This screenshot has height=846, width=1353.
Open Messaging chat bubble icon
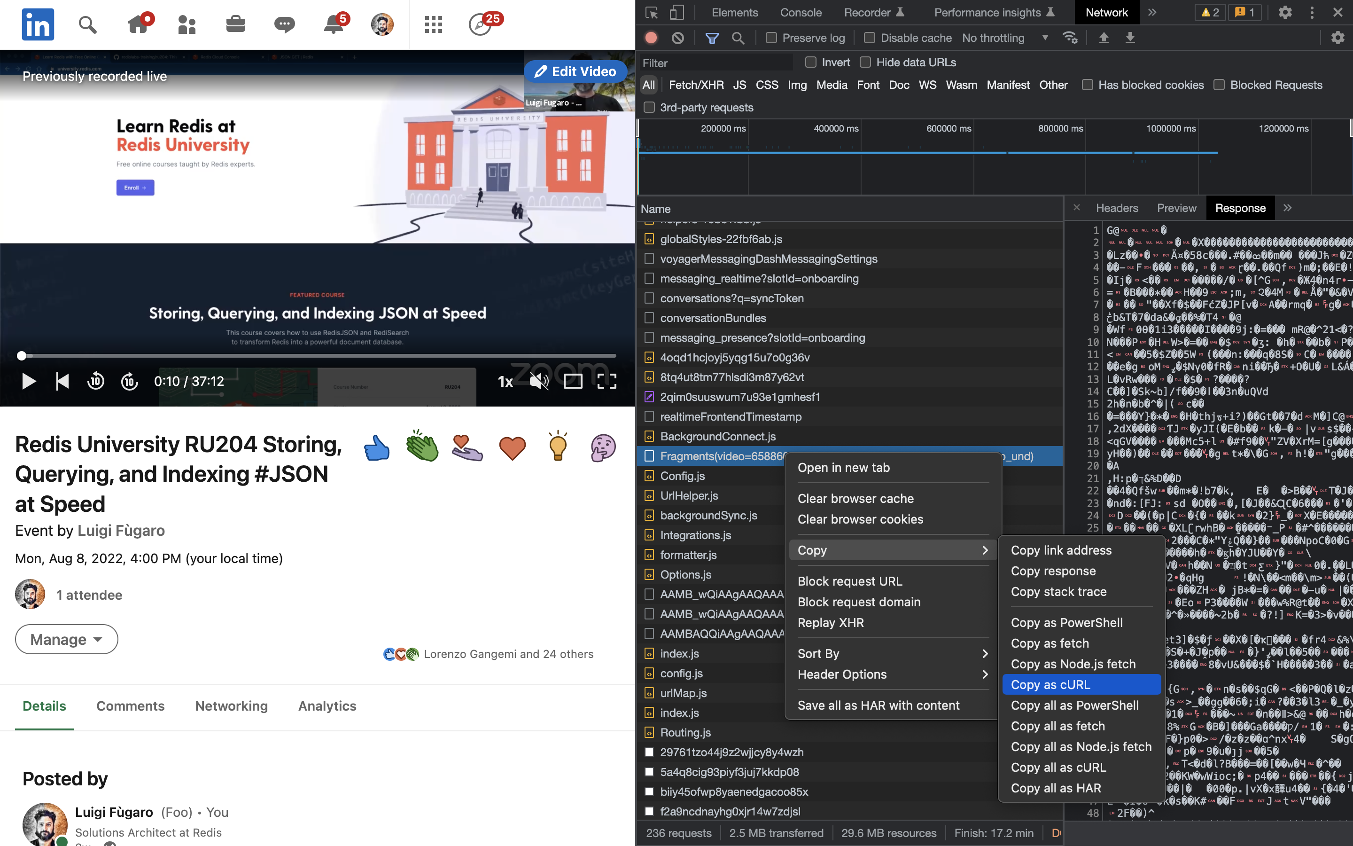[x=284, y=24]
